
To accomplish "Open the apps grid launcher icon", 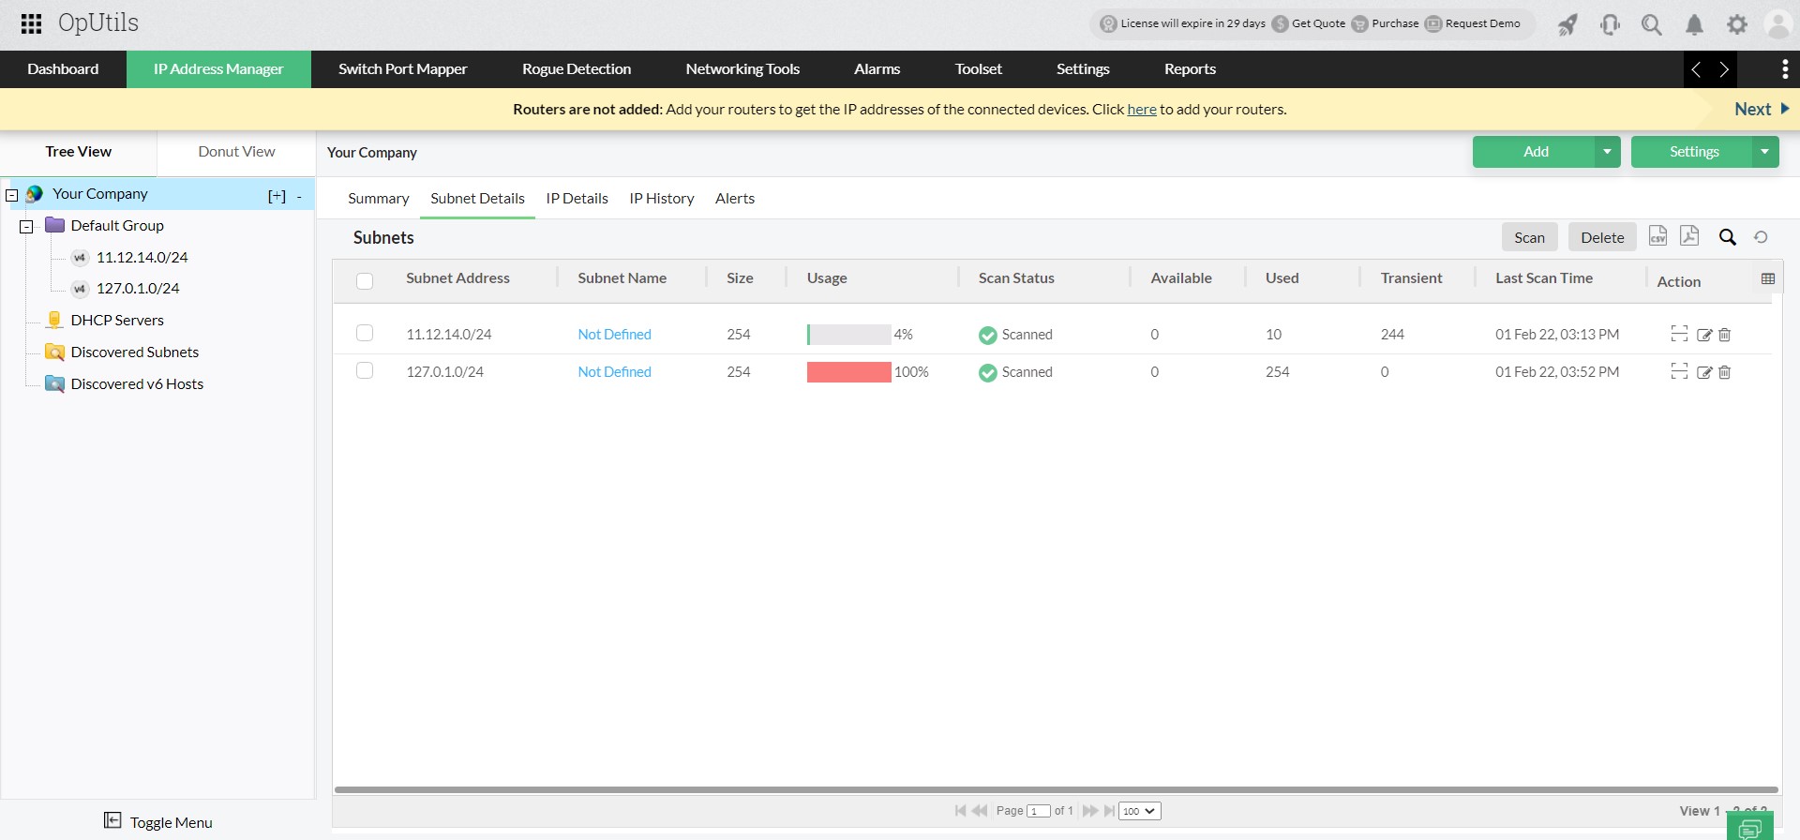I will tap(31, 23).
